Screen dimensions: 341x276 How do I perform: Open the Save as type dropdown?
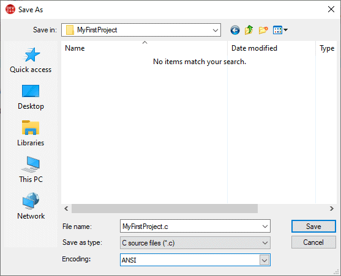(x=265, y=242)
